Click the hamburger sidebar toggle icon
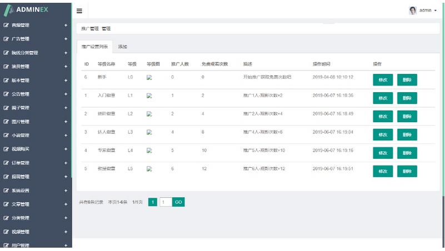 [x=79, y=11]
